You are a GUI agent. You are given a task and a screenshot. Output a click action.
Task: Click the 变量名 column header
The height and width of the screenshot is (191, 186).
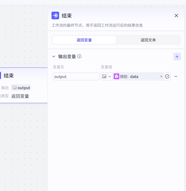(x=58, y=67)
